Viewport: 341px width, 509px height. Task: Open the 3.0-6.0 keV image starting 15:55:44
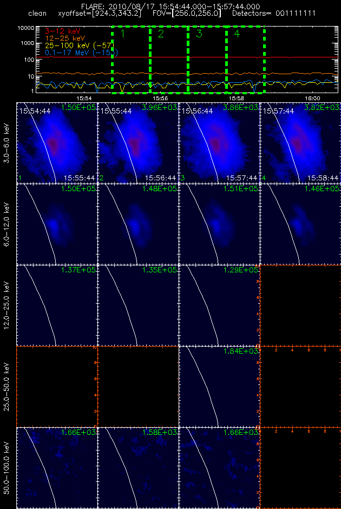pos(138,142)
